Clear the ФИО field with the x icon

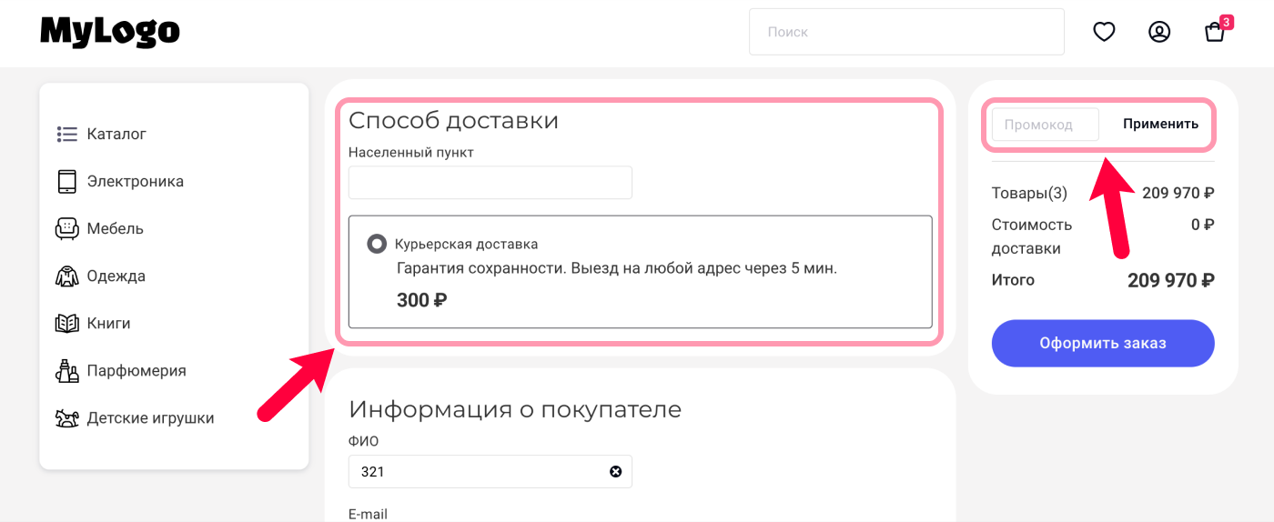(x=615, y=471)
